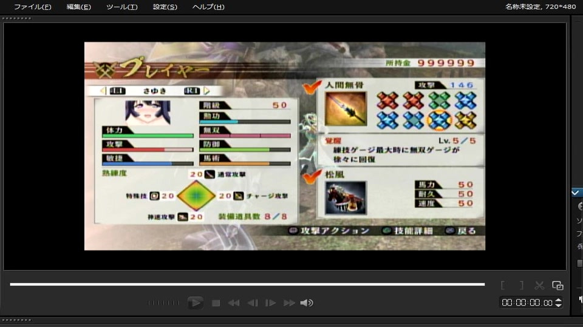The width and height of the screenshot is (583, 327).
Task: Click the 技能詳細 label in the preview
Action: (x=413, y=231)
